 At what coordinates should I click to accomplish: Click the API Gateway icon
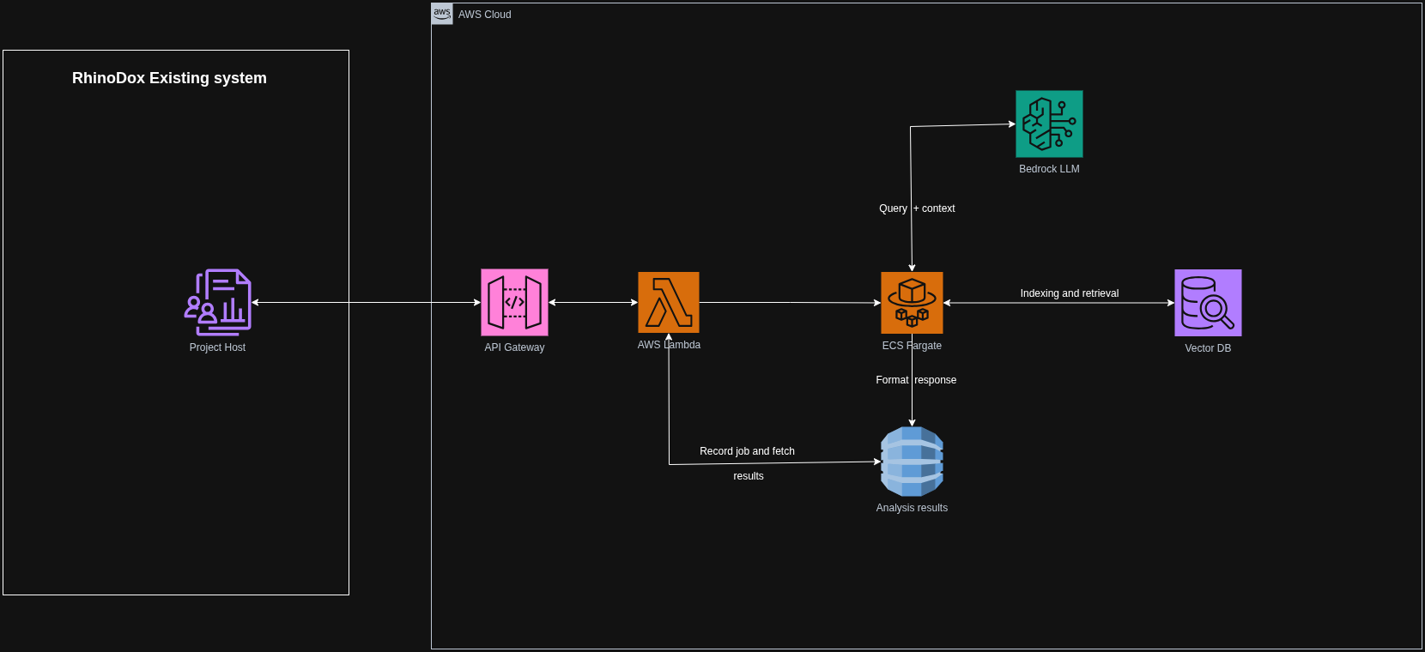514,302
